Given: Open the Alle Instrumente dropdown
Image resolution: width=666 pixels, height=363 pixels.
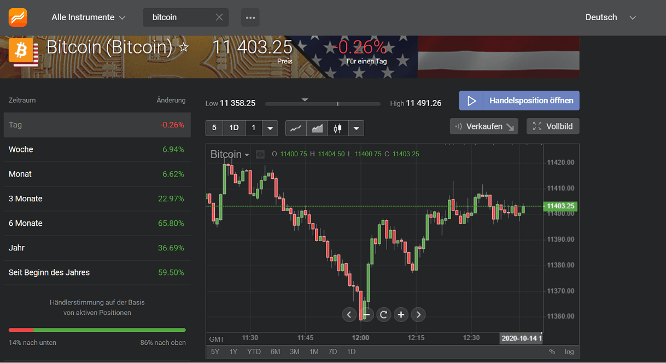Looking at the screenshot, I should (88, 17).
